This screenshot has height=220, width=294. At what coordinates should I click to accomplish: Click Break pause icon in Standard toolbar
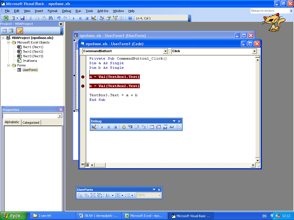coord(80,18)
